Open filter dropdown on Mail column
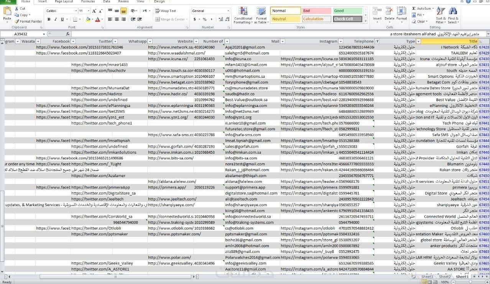This screenshot has width=490, height=284. 283,41
